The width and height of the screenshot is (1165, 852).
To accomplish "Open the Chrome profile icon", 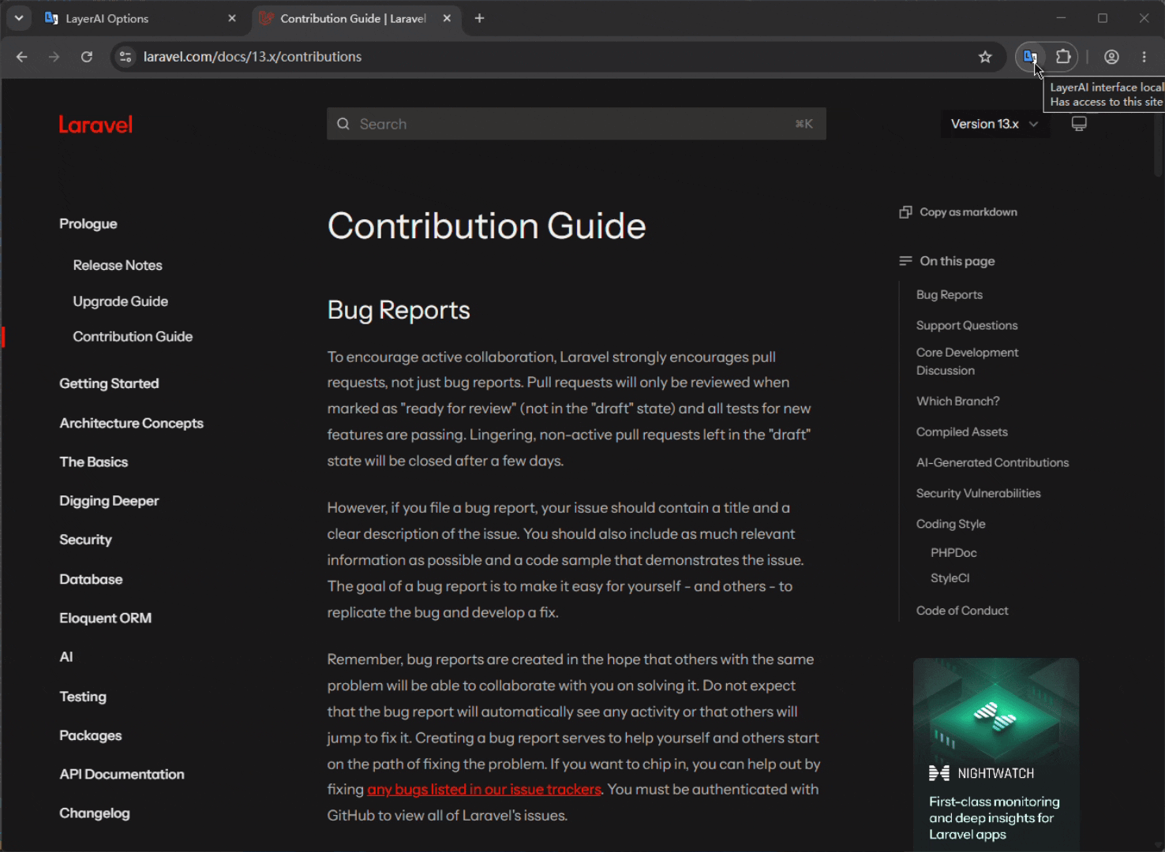I will point(1111,57).
